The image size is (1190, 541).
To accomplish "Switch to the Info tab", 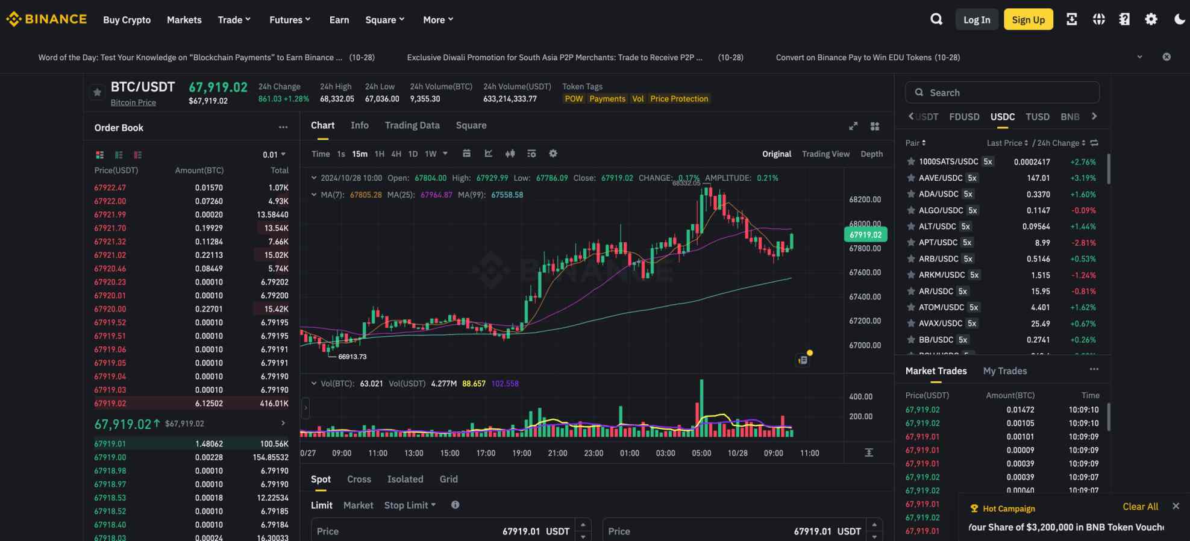I will [x=360, y=125].
